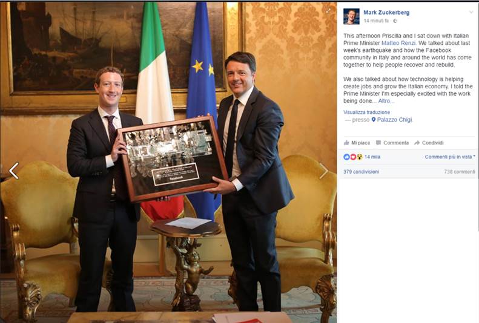Advance to the next photo arrow
The image size is (479, 323).
(323, 171)
